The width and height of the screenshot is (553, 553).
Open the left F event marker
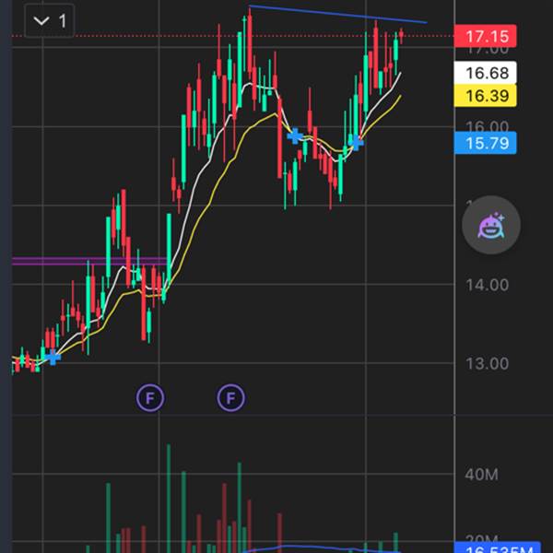(x=150, y=398)
